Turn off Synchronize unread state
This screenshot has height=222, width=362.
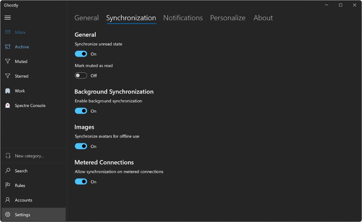click(x=81, y=54)
